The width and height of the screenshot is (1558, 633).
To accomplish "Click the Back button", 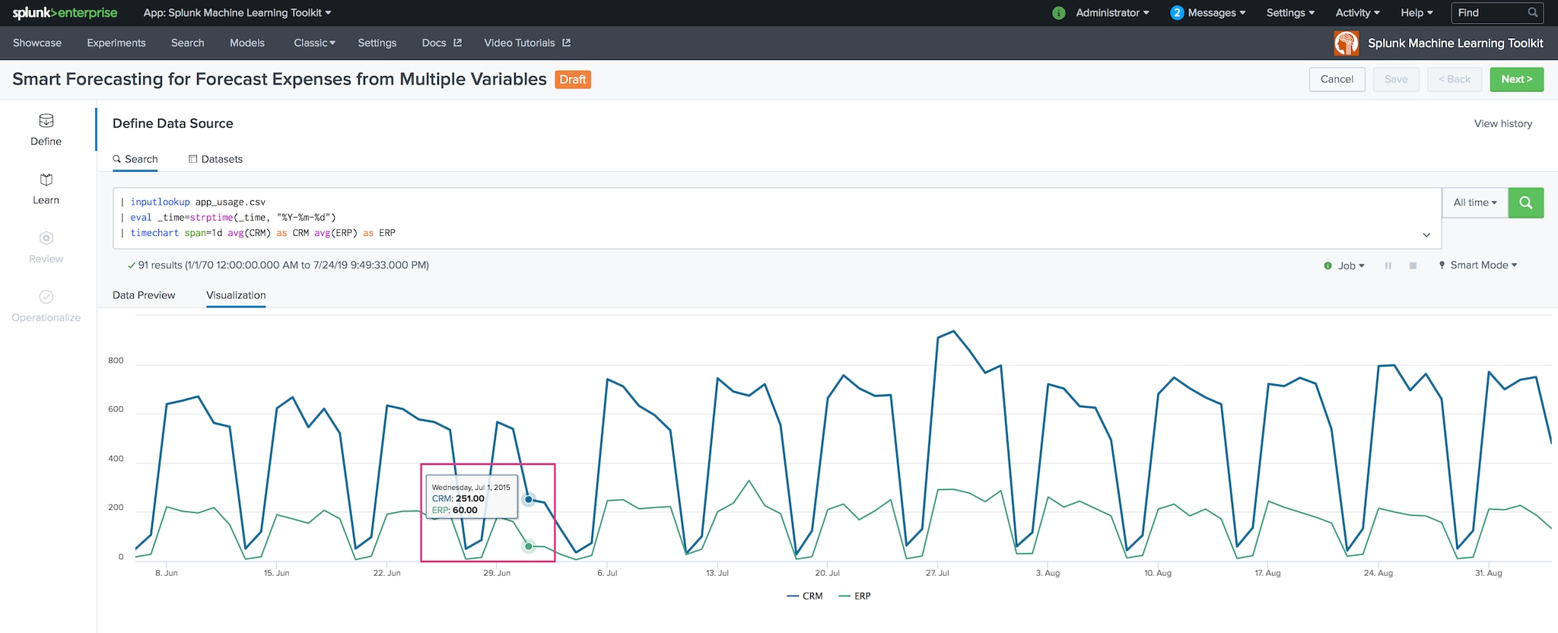I will (x=1455, y=79).
